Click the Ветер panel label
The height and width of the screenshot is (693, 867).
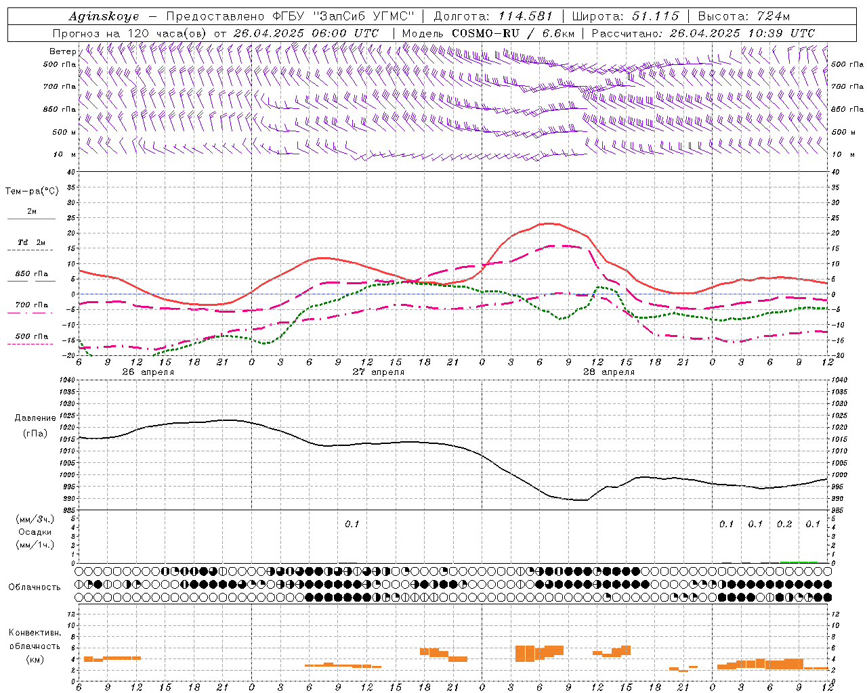coord(62,51)
